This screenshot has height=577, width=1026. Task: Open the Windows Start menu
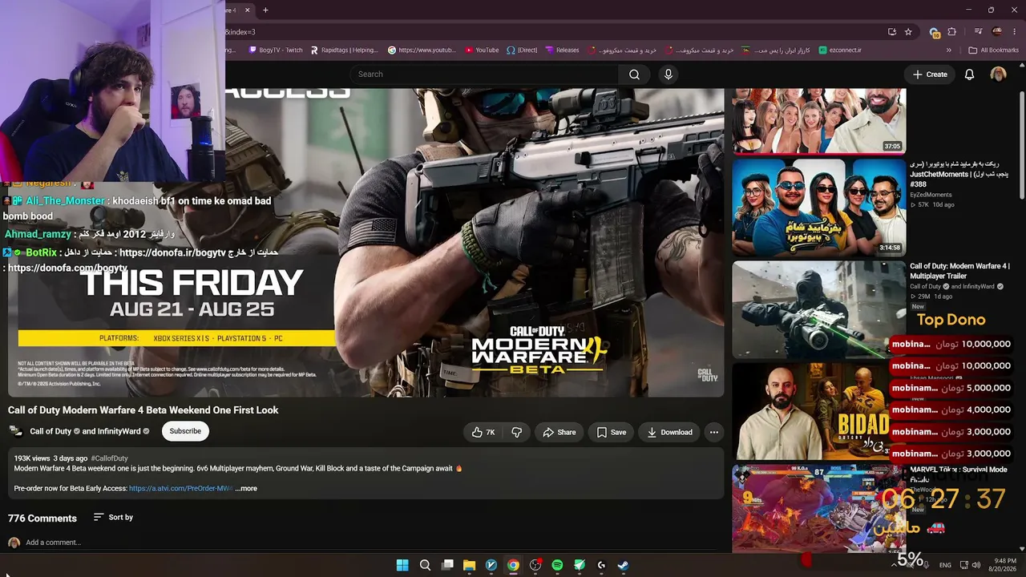pyautogui.click(x=402, y=565)
